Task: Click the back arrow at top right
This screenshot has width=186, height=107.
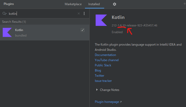Action: [185, 4]
